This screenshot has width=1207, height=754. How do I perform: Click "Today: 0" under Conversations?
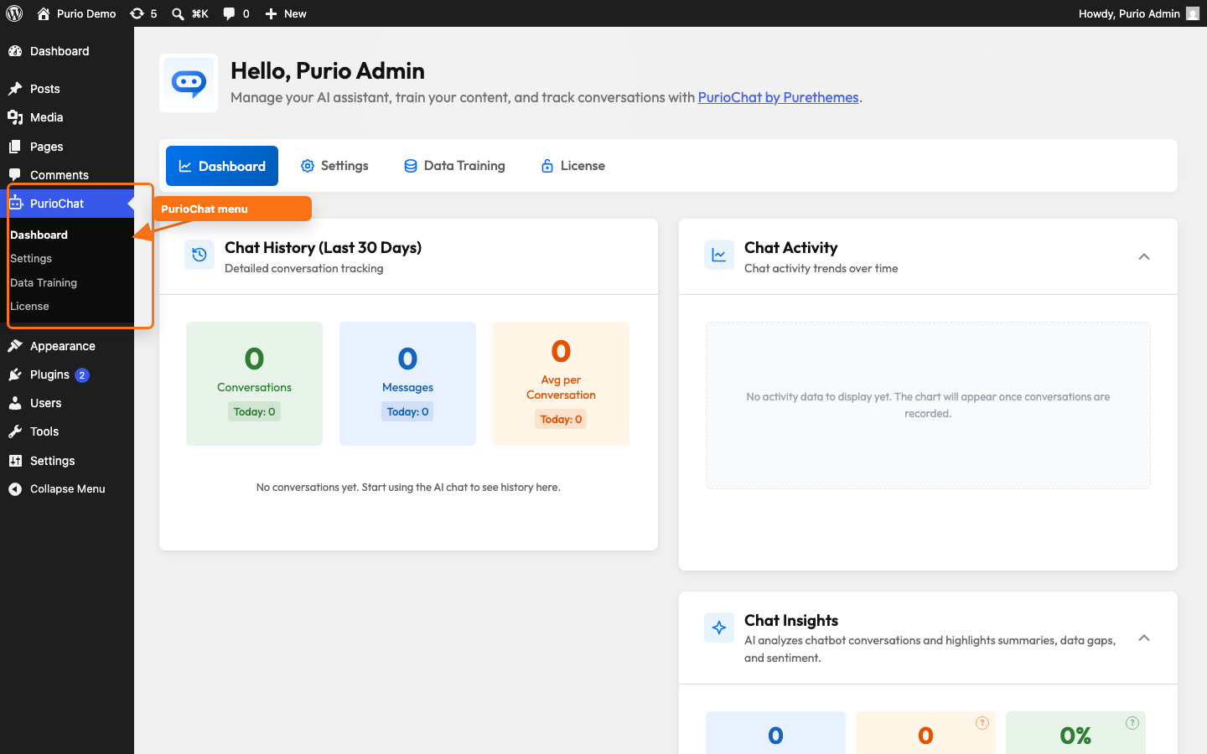[x=254, y=411]
